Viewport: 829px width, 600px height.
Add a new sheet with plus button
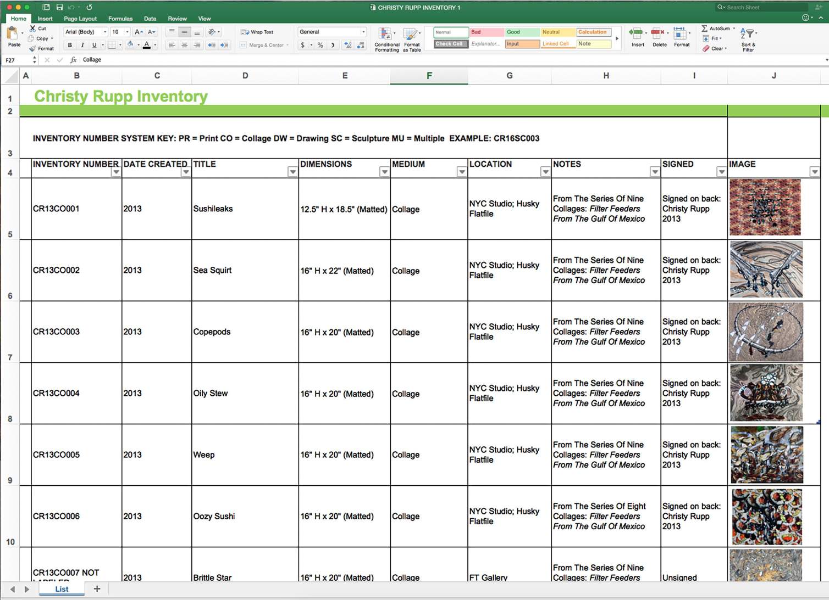click(97, 589)
